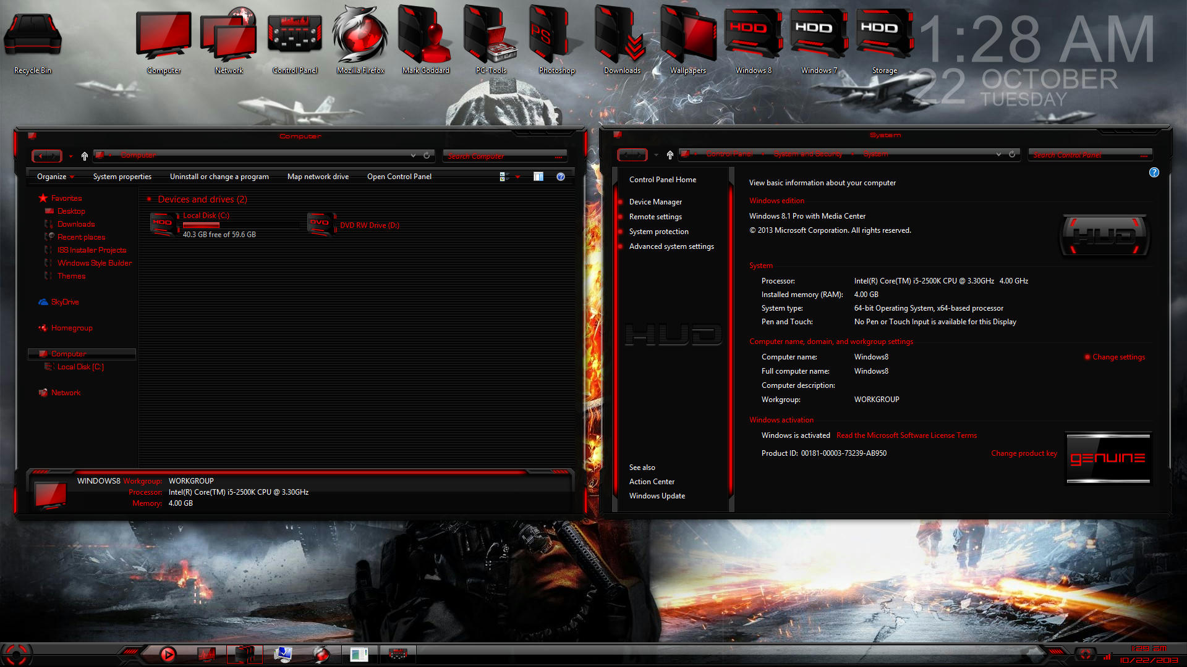Screen dimensions: 1187x667
Task: Open Device Manager link
Action: click(655, 202)
